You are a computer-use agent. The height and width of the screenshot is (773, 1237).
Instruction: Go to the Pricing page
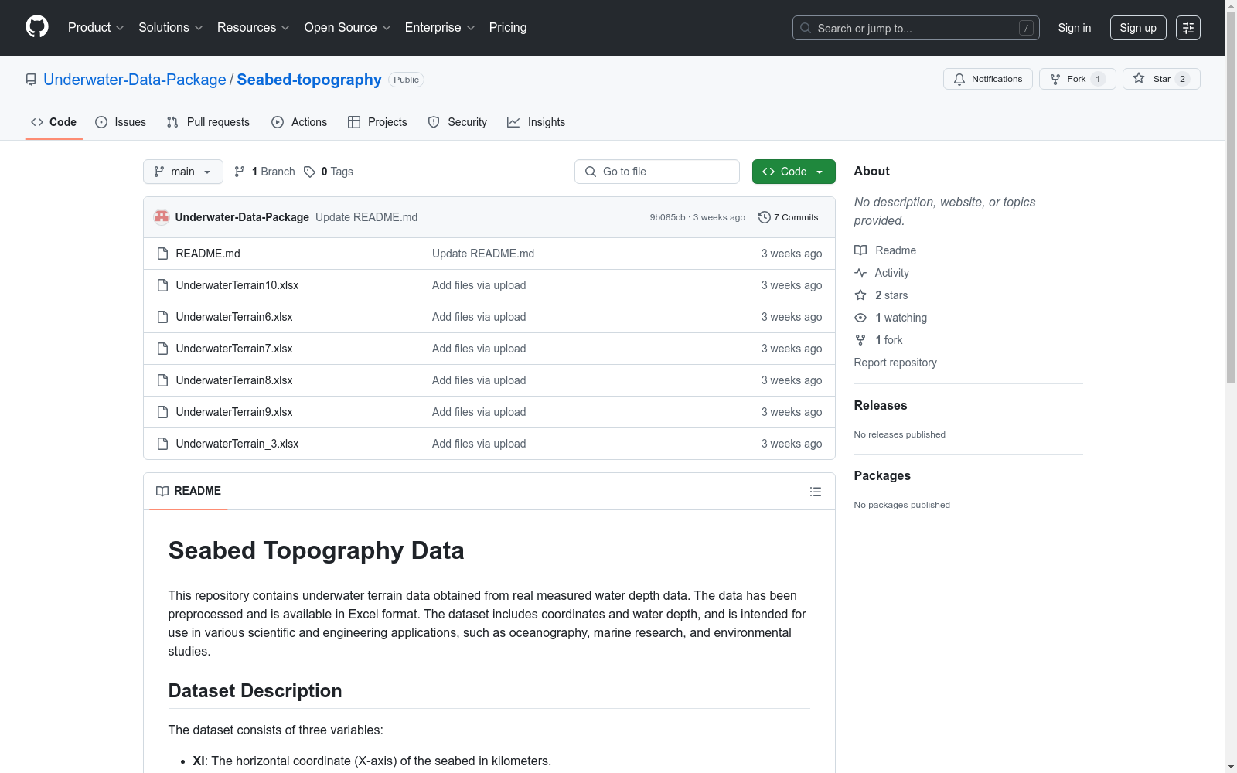pos(508,28)
